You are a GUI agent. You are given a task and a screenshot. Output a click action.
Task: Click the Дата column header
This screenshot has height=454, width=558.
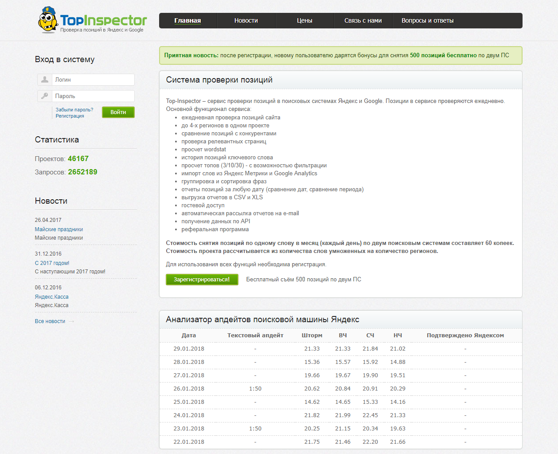pyautogui.click(x=189, y=336)
